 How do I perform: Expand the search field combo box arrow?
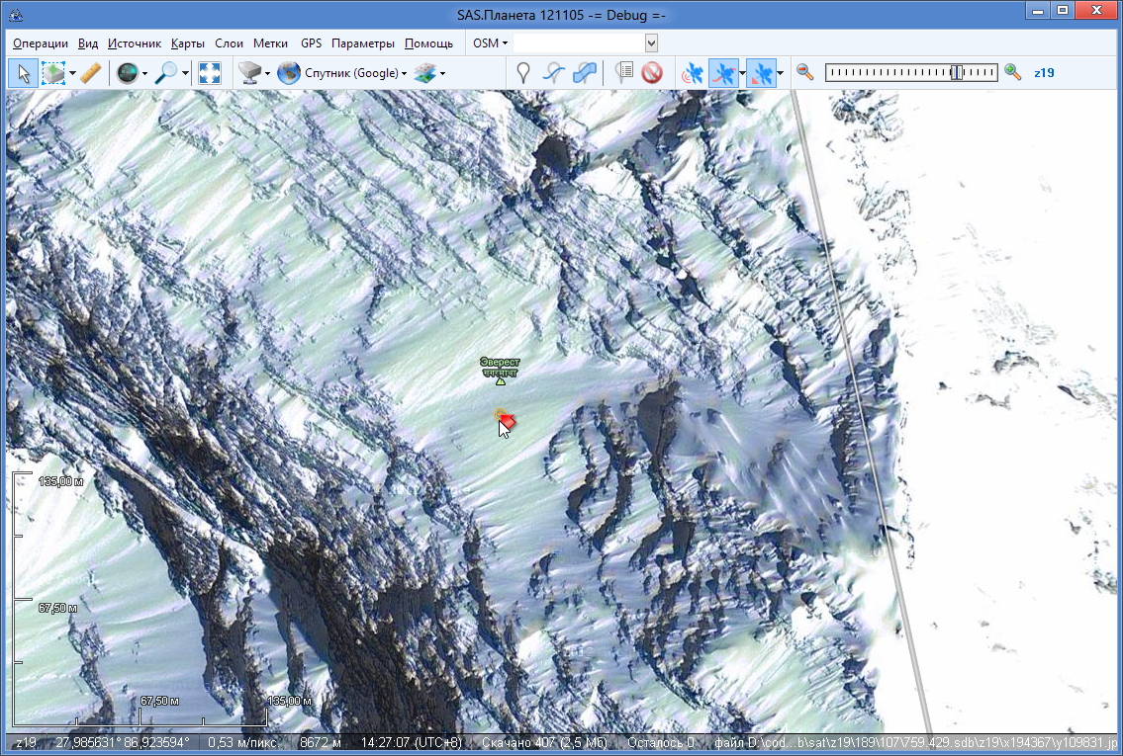[x=651, y=43]
